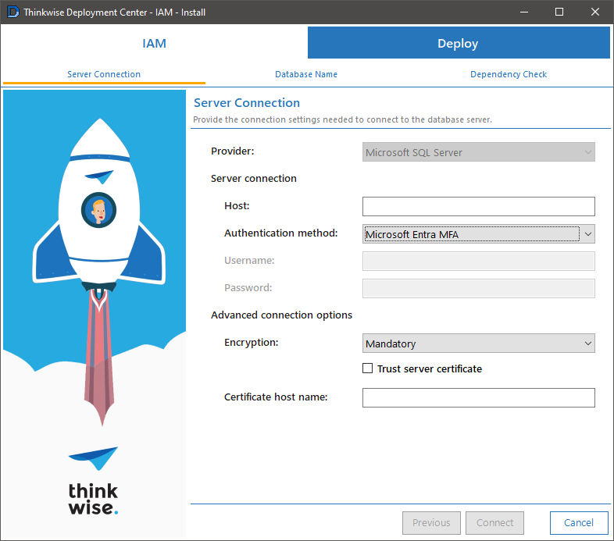This screenshot has width=614, height=541.
Task: Maximize the Deployment Center window
Action: [559, 12]
